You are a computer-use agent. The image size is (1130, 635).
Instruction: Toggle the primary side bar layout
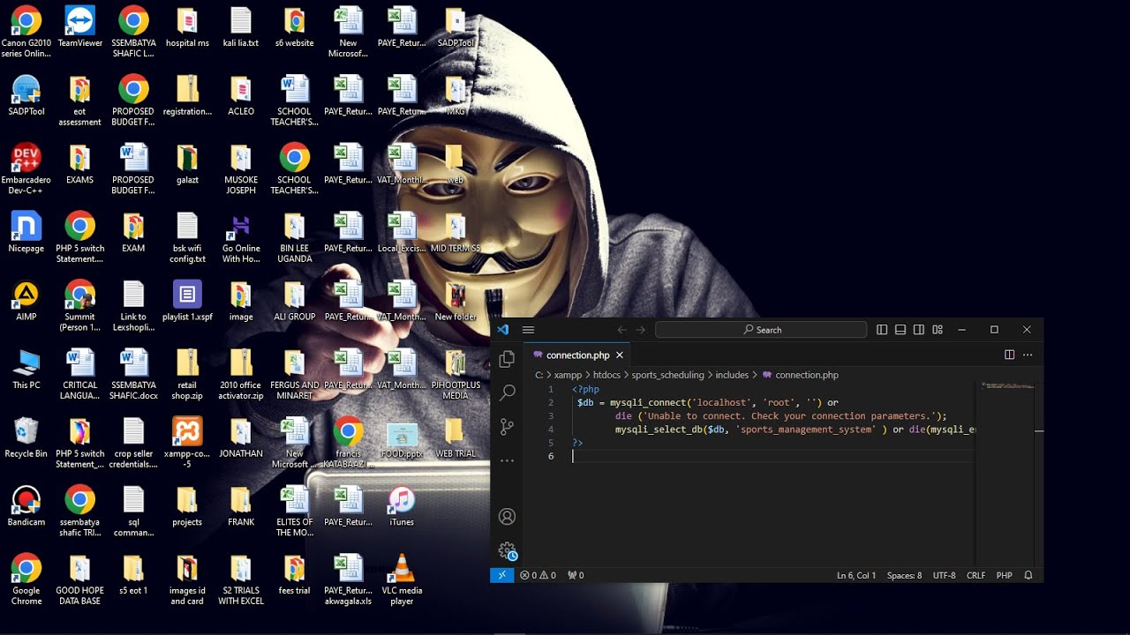coord(882,330)
